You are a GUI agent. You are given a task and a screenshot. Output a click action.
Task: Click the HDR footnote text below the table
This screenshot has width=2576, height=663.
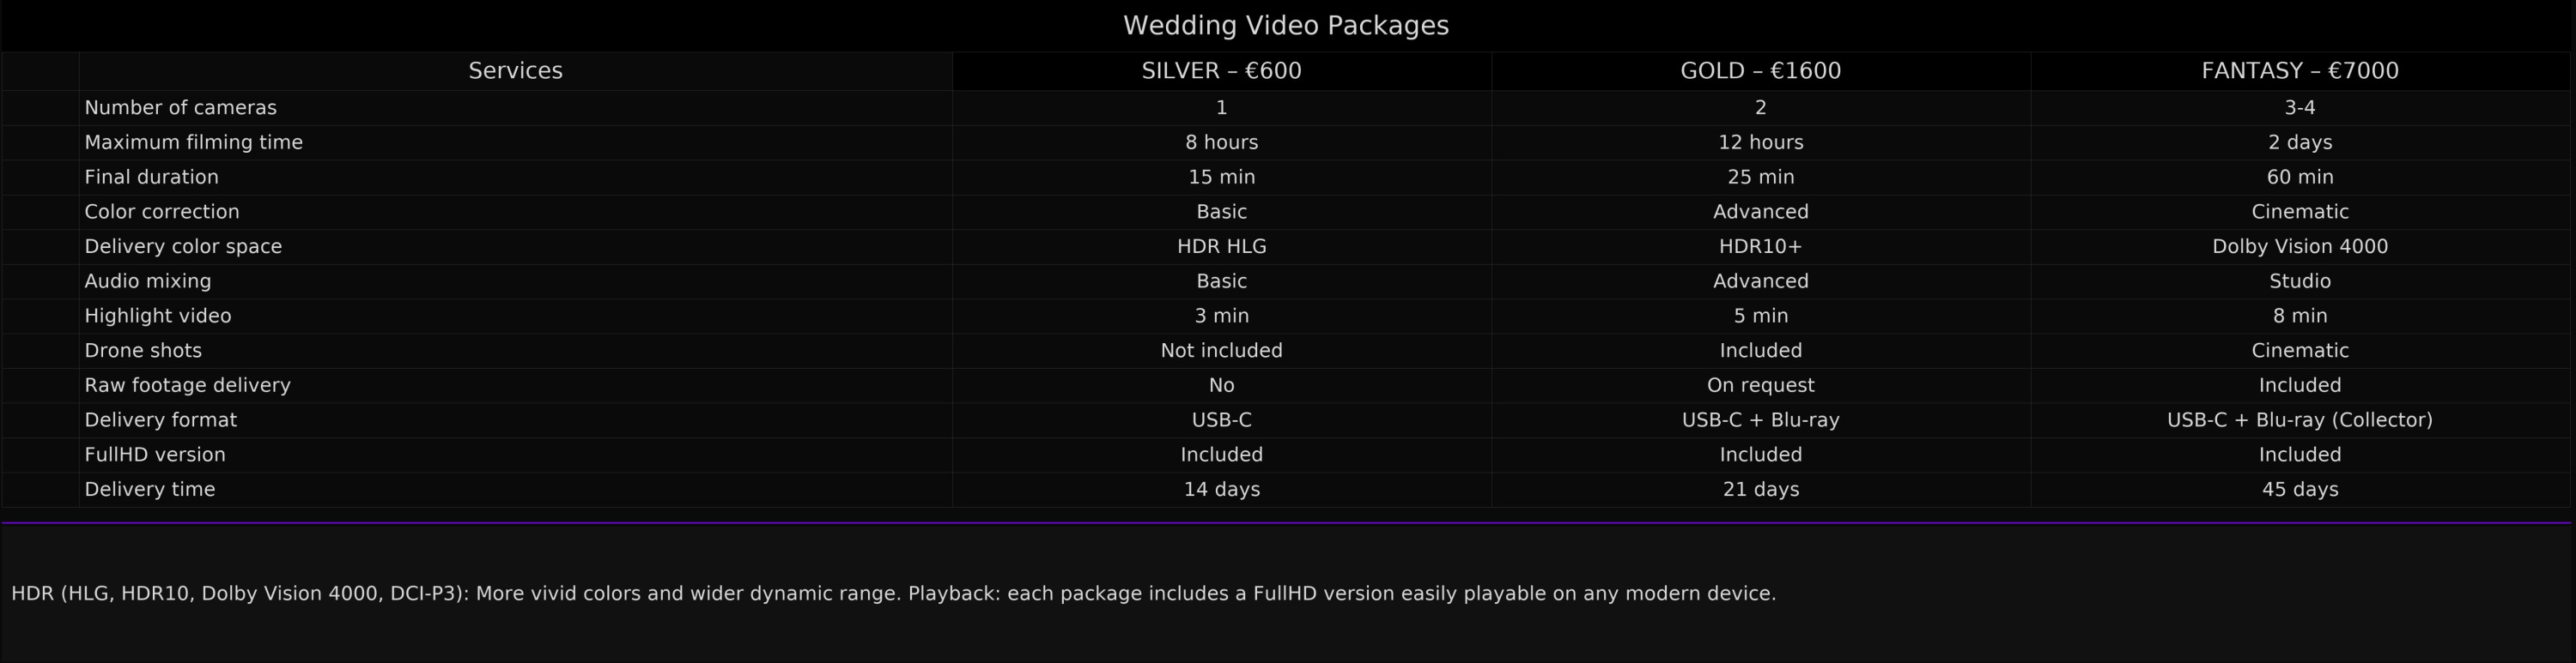pos(893,594)
